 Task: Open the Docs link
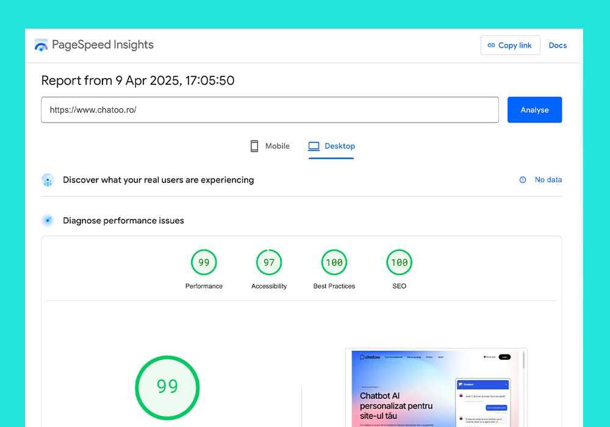pyautogui.click(x=558, y=45)
